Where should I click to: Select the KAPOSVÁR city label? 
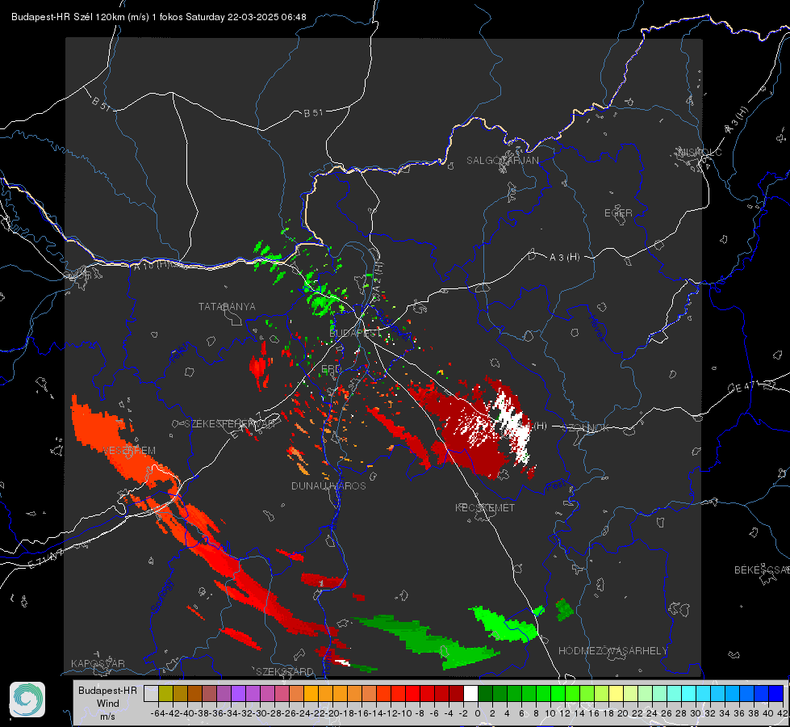[98, 663]
